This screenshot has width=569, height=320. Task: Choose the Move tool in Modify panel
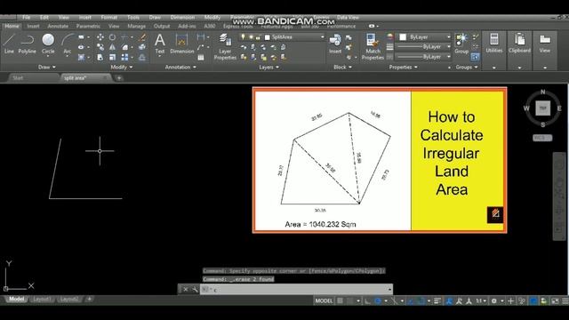point(100,37)
